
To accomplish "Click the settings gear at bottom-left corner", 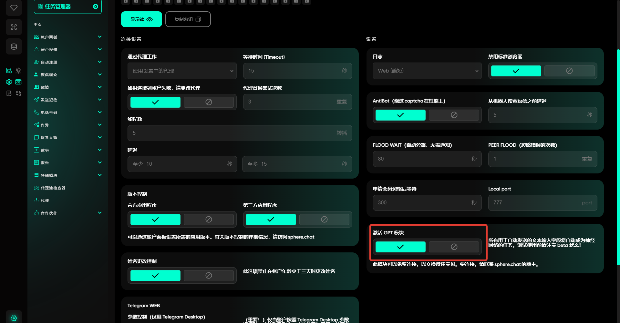I will (14, 318).
